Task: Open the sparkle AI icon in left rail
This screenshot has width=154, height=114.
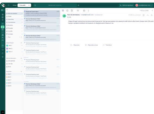Action: point(3,20)
